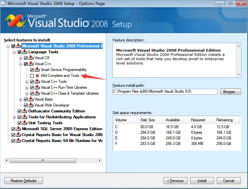
Task: Uncheck the Visual C++ Tools checkbox
Action: [32, 82]
